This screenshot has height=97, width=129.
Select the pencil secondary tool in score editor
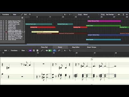70,51
